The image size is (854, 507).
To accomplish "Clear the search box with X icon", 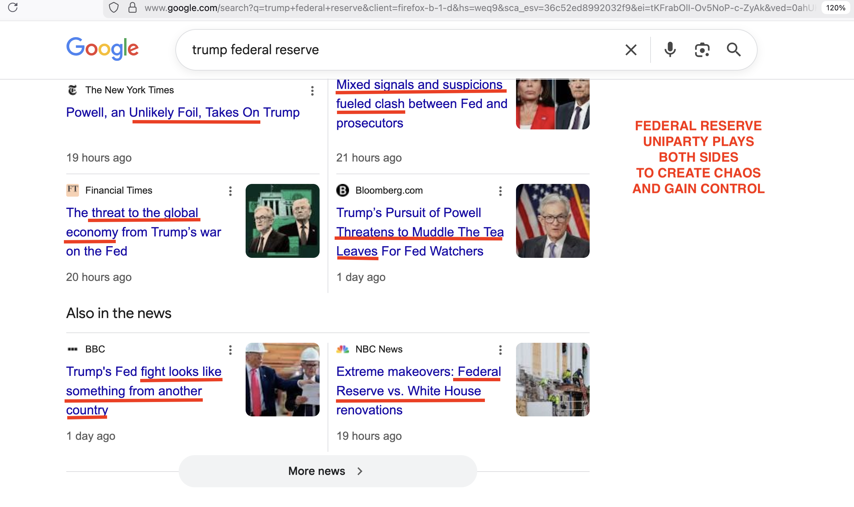I will pyautogui.click(x=631, y=50).
